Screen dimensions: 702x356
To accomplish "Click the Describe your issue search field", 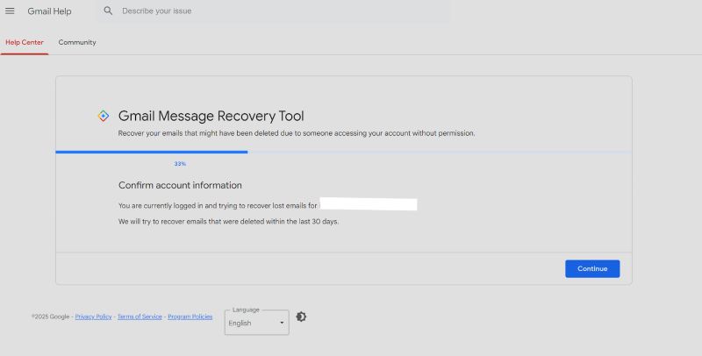I will pyautogui.click(x=274, y=11).
